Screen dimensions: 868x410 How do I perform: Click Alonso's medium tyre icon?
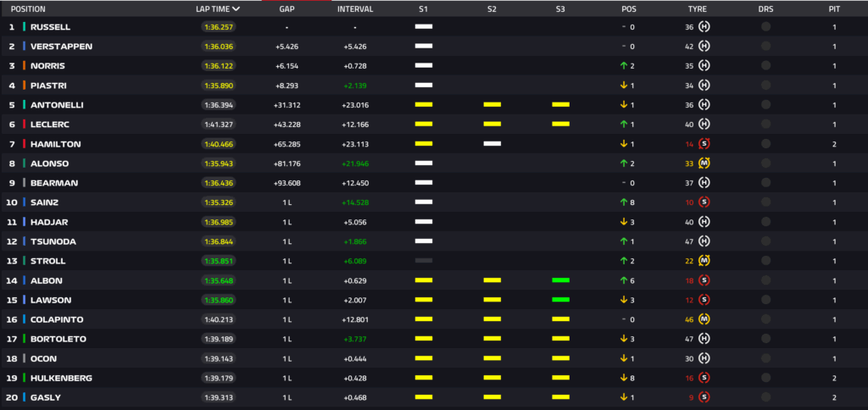click(704, 163)
